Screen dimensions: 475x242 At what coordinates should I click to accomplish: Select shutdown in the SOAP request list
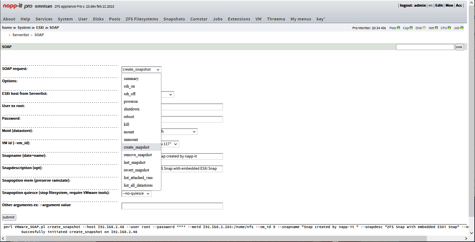[x=141, y=109]
